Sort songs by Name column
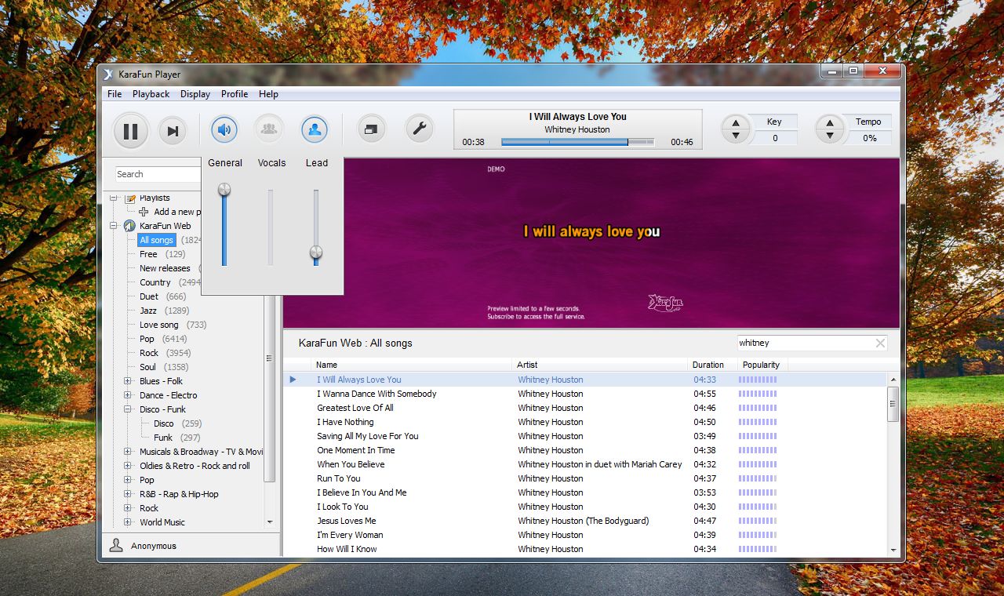The height and width of the screenshot is (596, 1004). (412, 365)
